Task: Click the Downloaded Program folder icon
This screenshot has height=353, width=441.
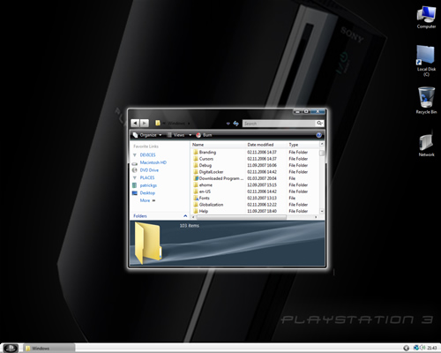Action: click(196, 178)
